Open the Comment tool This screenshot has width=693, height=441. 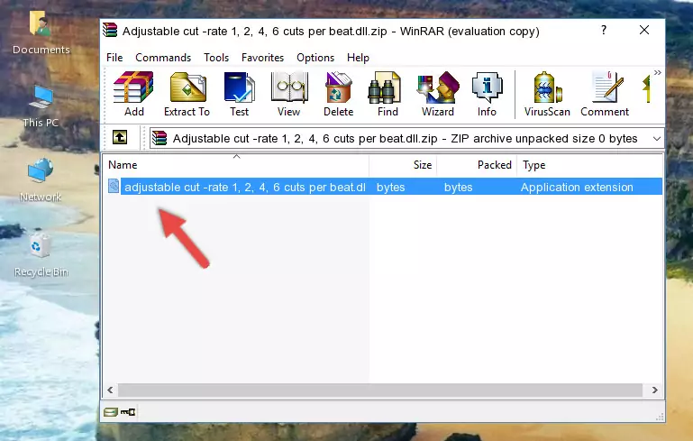click(x=605, y=94)
